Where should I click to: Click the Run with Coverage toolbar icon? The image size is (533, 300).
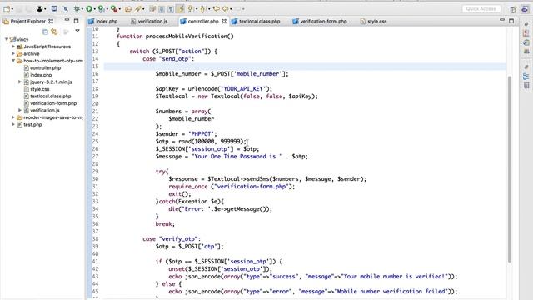102,9
